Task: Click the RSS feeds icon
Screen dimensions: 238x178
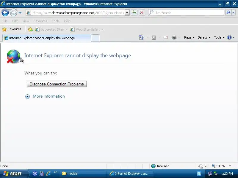Action: [154, 38]
